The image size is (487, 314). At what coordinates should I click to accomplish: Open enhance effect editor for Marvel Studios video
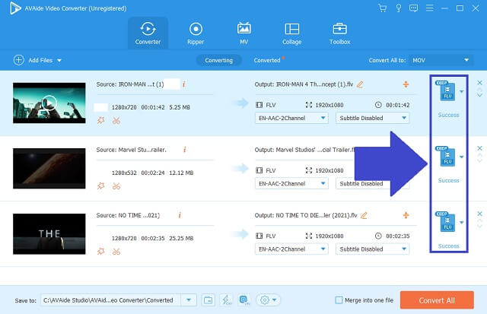pyautogui.click(x=101, y=186)
